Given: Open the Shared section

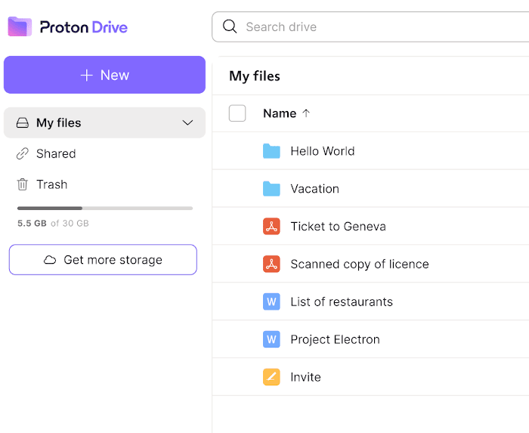Looking at the screenshot, I should click(x=56, y=153).
